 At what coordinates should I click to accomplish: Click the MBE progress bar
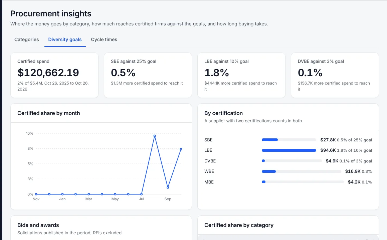click(x=303, y=182)
